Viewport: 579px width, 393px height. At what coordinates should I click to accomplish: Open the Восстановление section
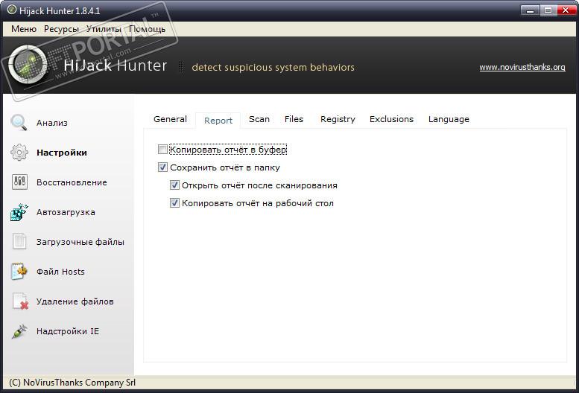tap(72, 182)
